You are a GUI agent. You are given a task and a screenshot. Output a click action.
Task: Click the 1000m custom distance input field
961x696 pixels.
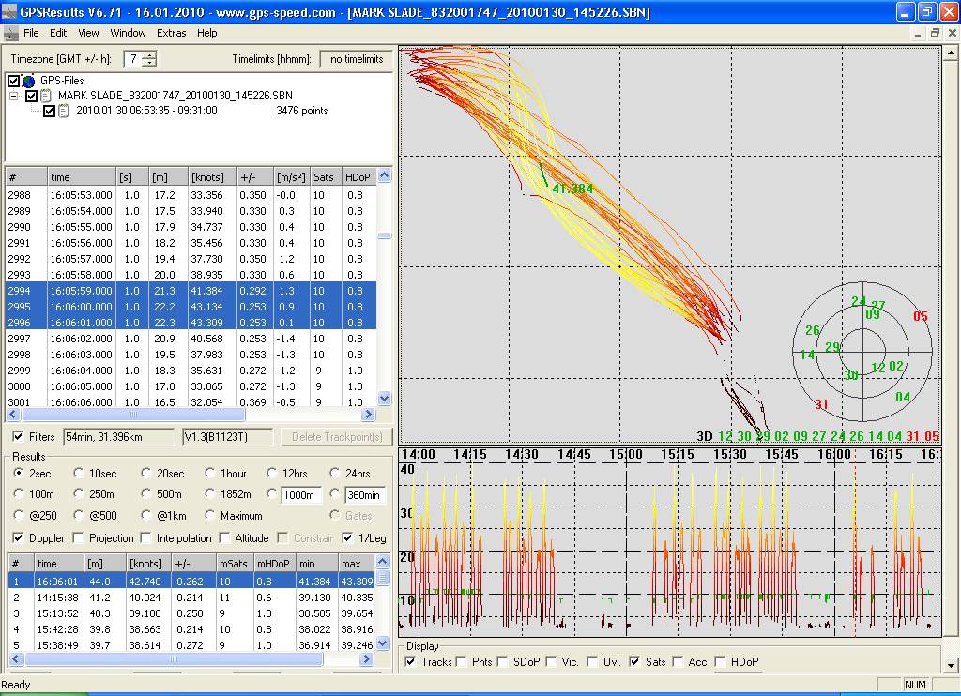pyautogui.click(x=300, y=495)
